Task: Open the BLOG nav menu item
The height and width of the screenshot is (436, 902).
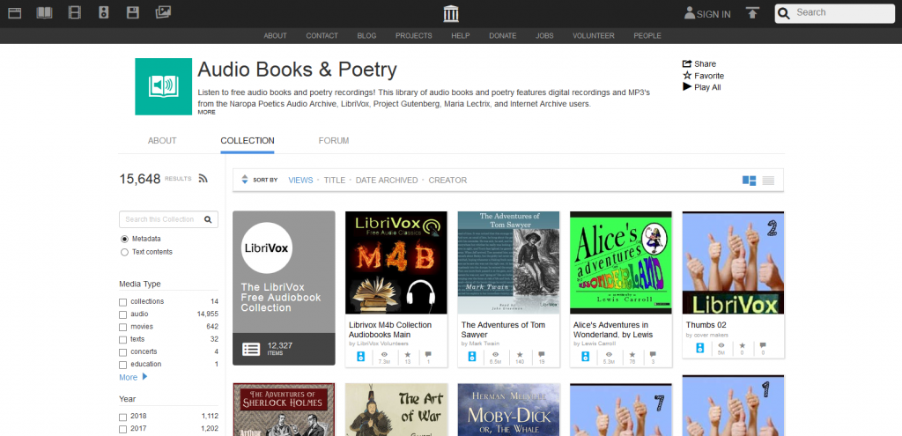Action: click(x=366, y=35)
